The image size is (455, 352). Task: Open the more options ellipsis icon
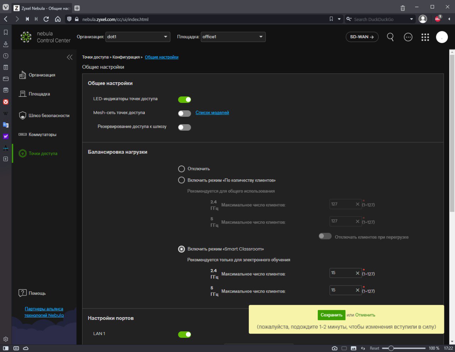click(x=408, y=37)
